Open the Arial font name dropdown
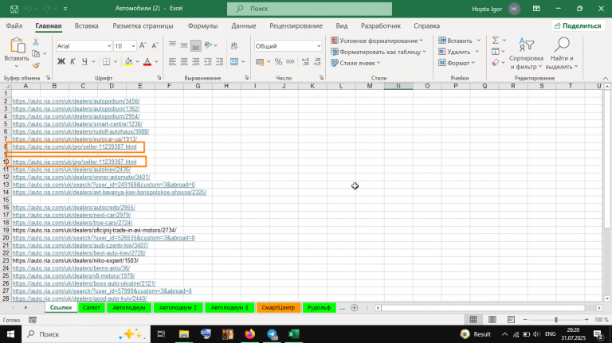Viewport: 612px width, 343px height. 109,46
